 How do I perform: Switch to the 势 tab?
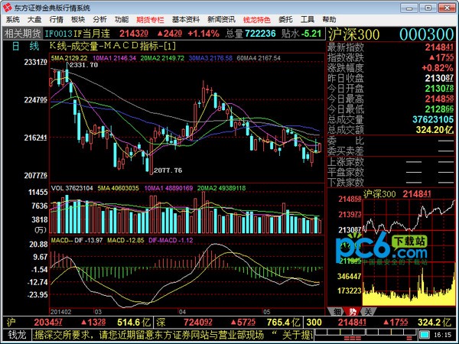352,312
